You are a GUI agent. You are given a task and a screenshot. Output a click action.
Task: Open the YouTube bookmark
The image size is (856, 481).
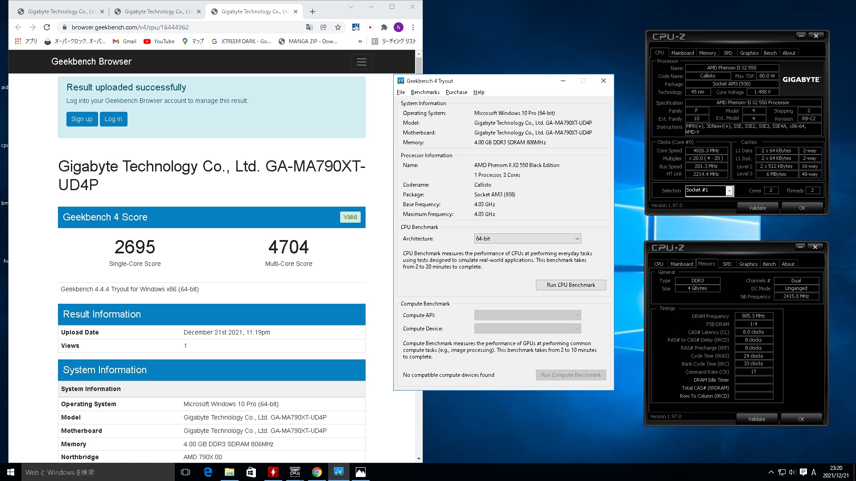click(x=159, y=41)
